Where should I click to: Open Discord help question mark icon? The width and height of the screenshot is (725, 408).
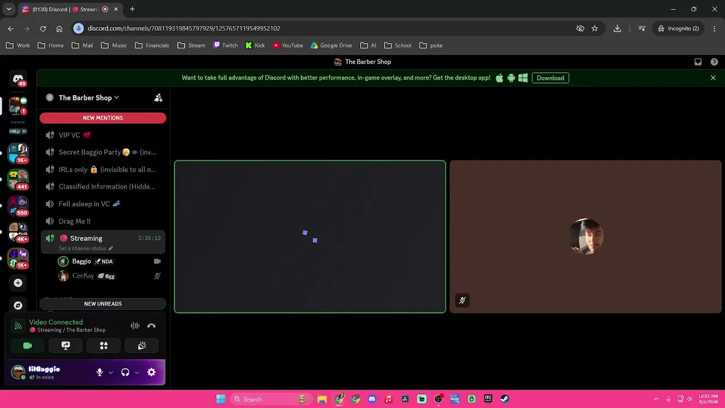[x=714, y=62]
